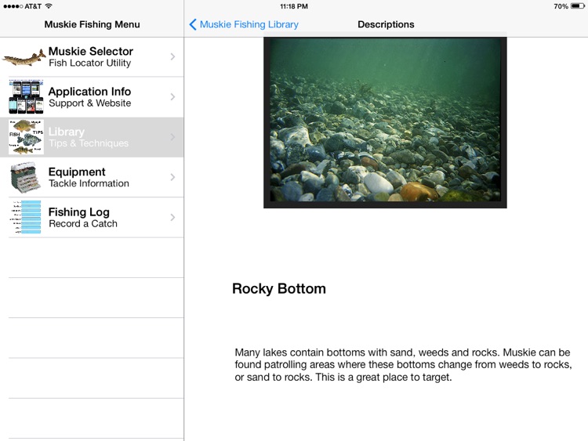This screenshot has width=588, height=441.
Task: Select Library in the menu
Action: pos(92,137)
